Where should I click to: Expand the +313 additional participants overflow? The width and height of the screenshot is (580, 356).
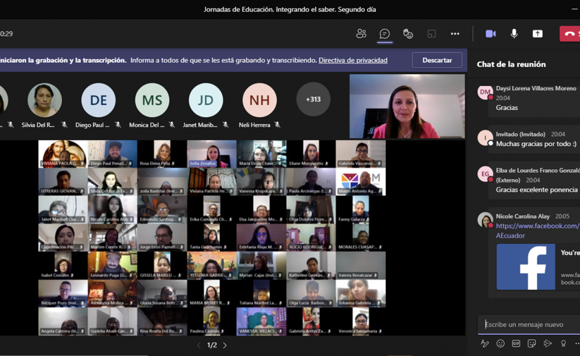pyautogui.click(x=313, y=99)
